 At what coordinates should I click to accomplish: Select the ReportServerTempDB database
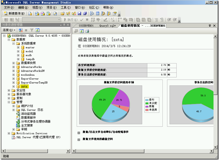[x=34, y=83]
